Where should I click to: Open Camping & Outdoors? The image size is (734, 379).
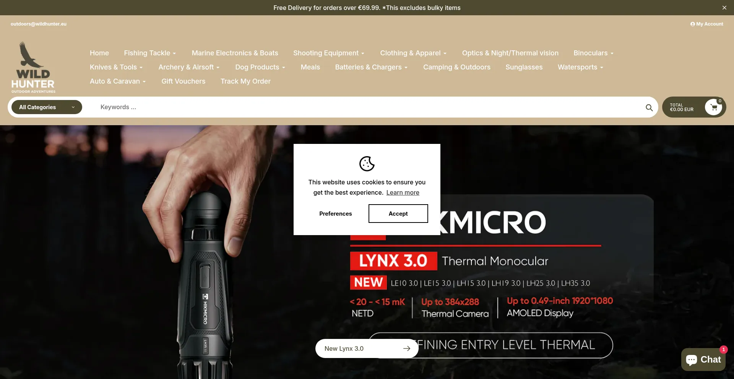(457, 67)
